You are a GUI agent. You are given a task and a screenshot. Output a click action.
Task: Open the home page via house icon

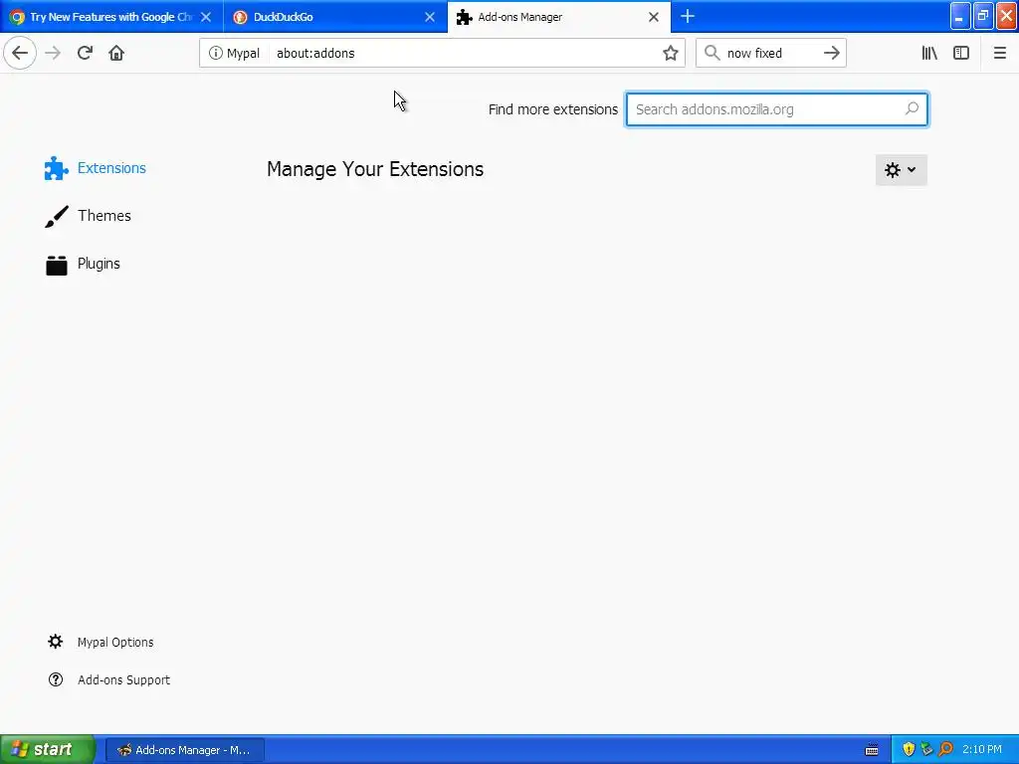[x=116, y=54]
